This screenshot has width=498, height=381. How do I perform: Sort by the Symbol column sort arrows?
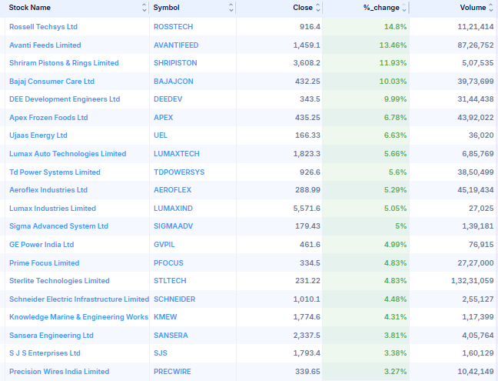coord(231,8)
